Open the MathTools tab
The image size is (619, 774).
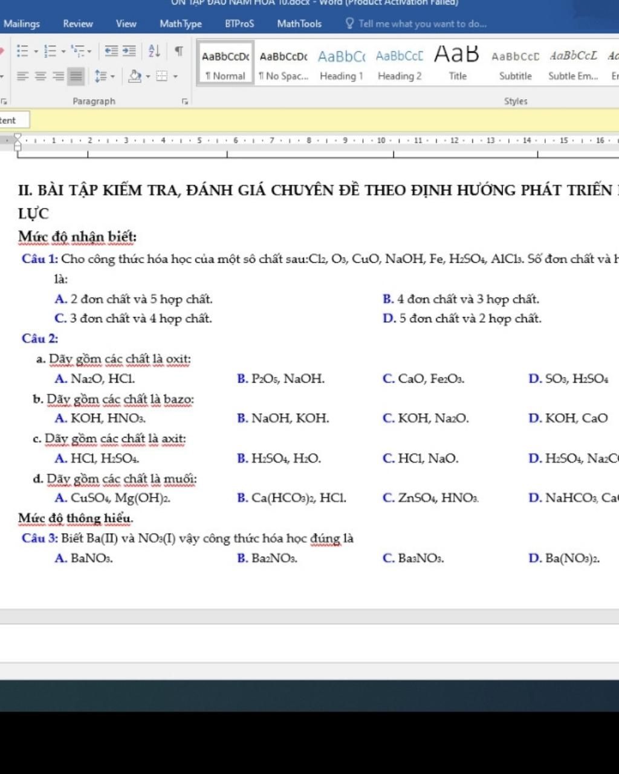(x=299, y=24)
